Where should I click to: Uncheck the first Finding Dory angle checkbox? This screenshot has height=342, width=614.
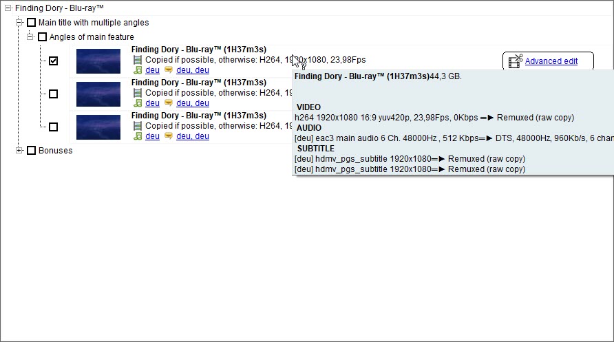[x=53, y=61]
